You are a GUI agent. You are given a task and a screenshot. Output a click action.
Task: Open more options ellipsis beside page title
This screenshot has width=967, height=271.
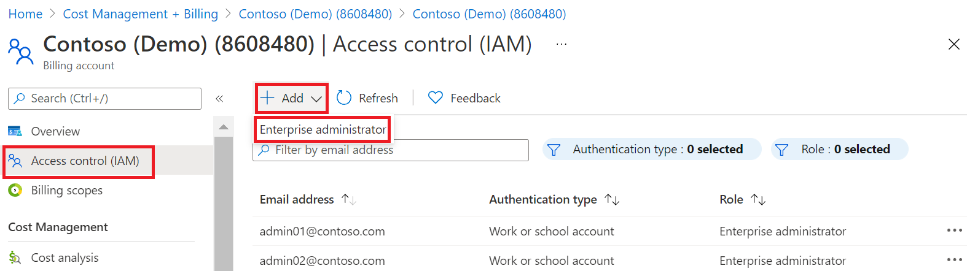click(x=562, y=44)
